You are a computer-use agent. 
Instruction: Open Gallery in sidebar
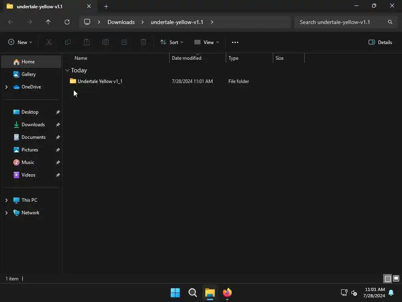point(31,74)
